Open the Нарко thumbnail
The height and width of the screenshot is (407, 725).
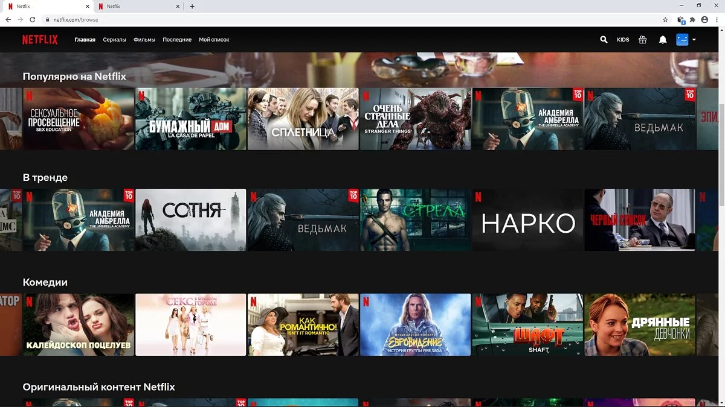coord(528,220)
